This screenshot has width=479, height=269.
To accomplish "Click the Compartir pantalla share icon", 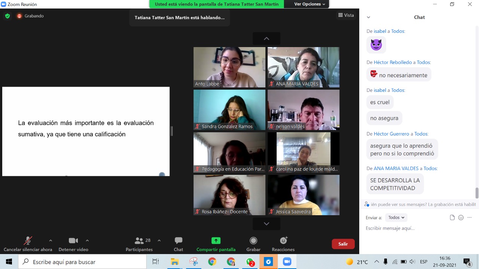I will [216, 241].
